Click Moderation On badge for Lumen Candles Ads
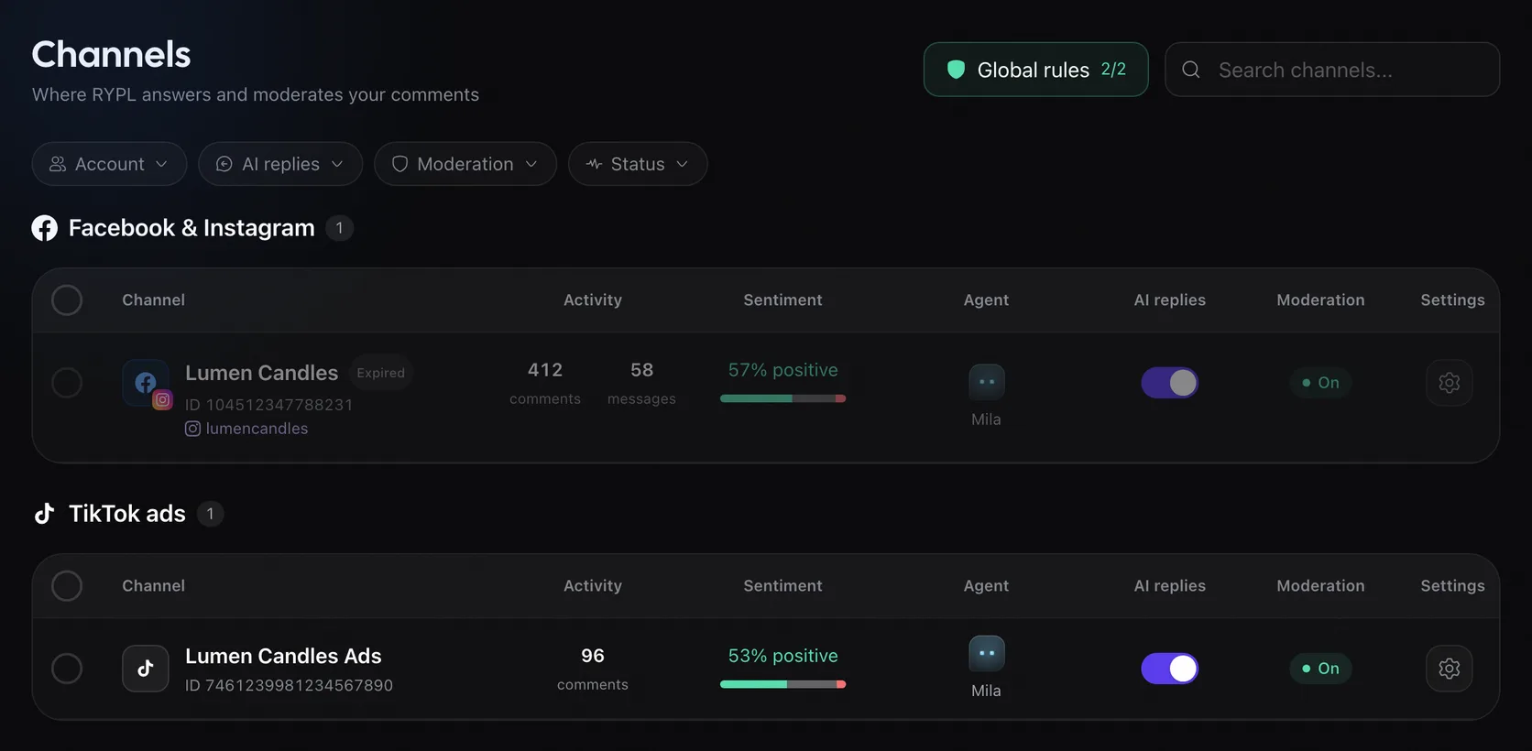1532x751 pixels. [x=1320, y=669]
